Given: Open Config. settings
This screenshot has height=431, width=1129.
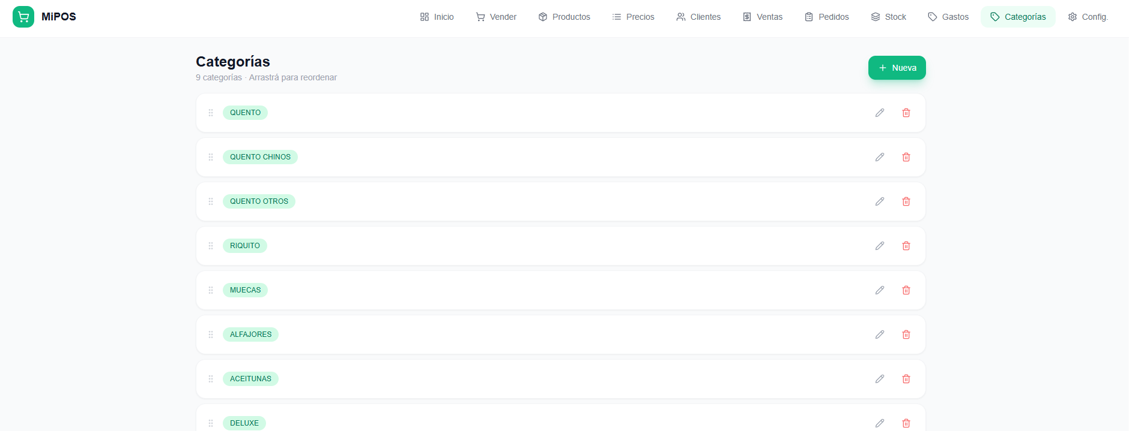Looking at the screenshot, I should pyautogui.click(x=1088, y=17).
